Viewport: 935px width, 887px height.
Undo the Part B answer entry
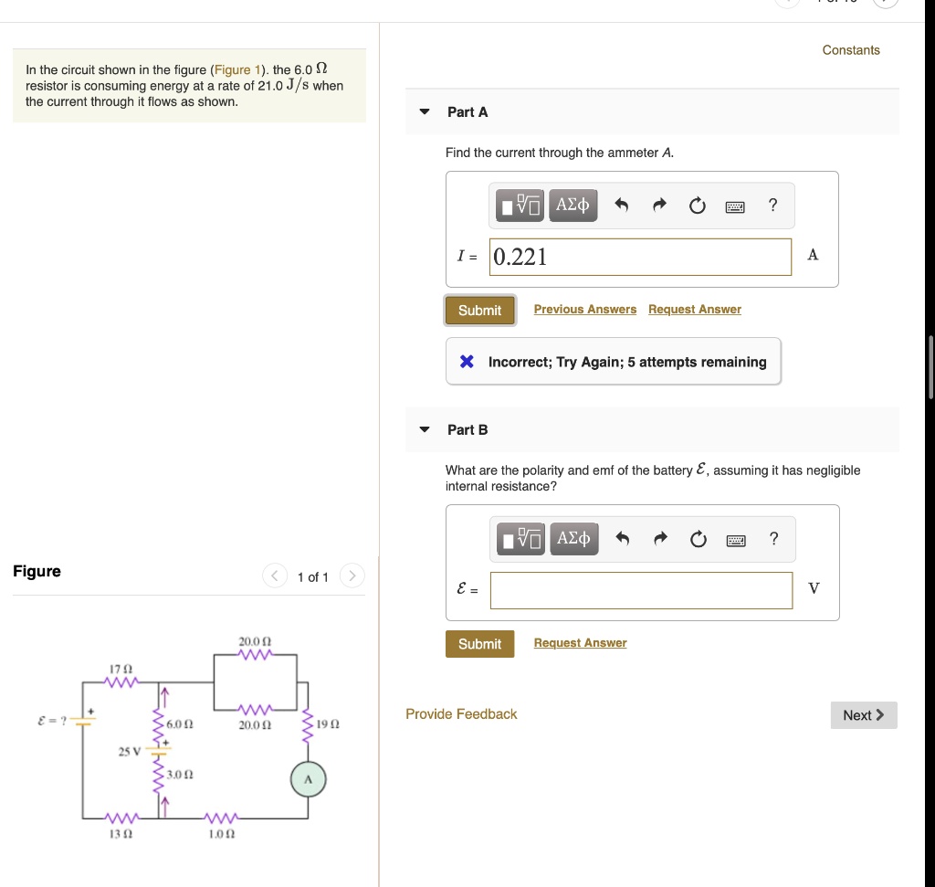pyautogui.click(x=622, y=539)
